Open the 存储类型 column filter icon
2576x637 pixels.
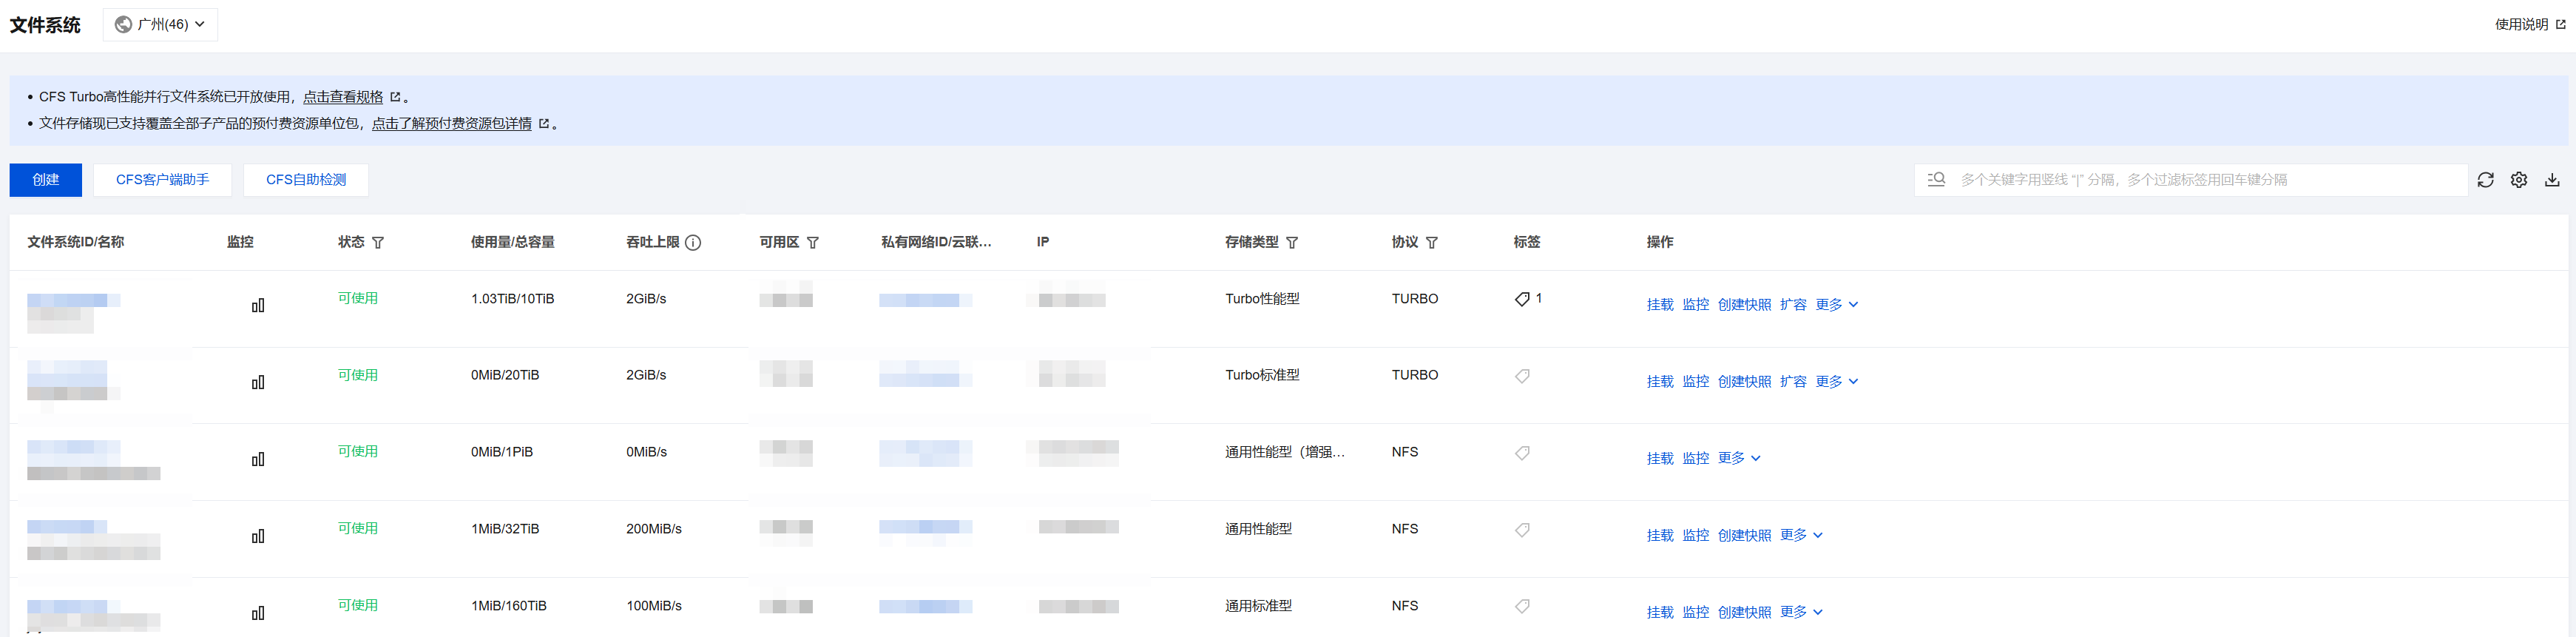tap(1292, 243)
